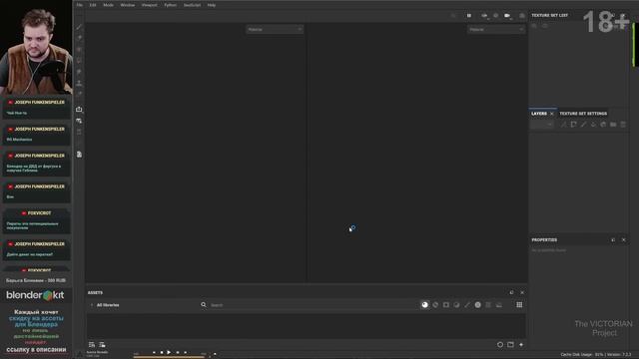Click the render screenshot icon in top toolbar
Viewport: 639px width, 359px height.
(522, 16)
